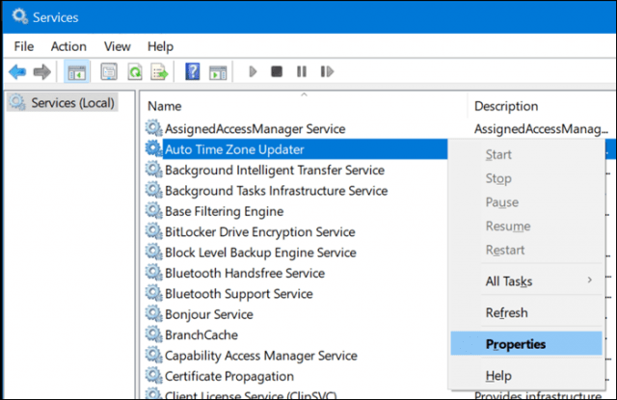This screenshot has height=400, width=617.
Task: Click the Stop Service square icon
Action: tap(277, 71)
